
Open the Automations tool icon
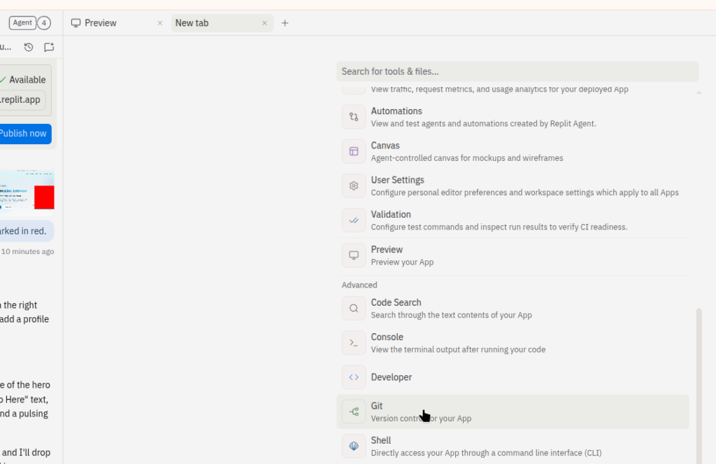pyautogui.click(x=354, y=117)
